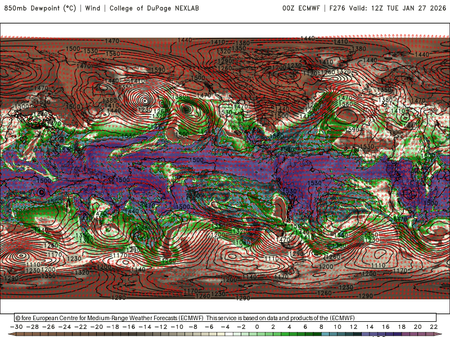The height and width of the screenshot is (337, 450).
Task: Click the 'Wind' label in the header
Action: click(x=93, y=8)
